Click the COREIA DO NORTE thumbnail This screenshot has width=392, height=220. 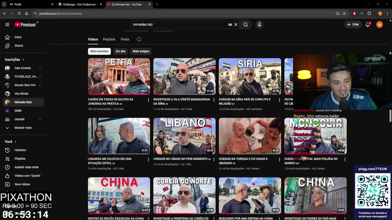[x=184, y=196]
